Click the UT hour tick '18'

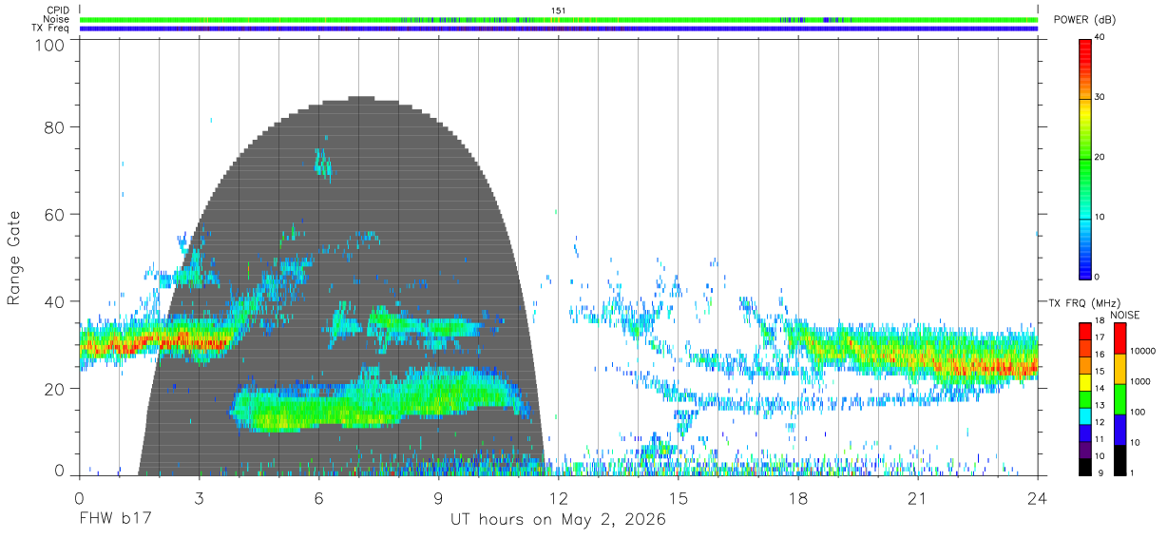[798, 498]
